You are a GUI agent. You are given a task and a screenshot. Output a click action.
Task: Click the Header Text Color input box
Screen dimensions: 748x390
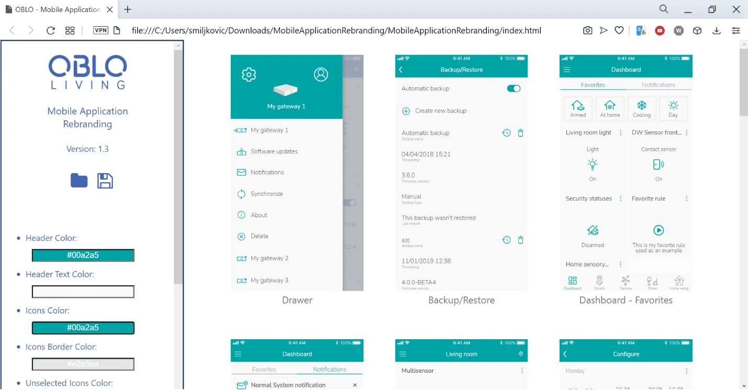83,292
